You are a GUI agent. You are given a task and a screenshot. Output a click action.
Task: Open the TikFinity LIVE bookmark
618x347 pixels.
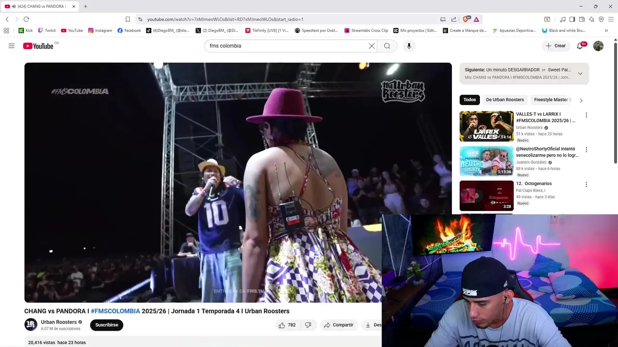(267, 30)
